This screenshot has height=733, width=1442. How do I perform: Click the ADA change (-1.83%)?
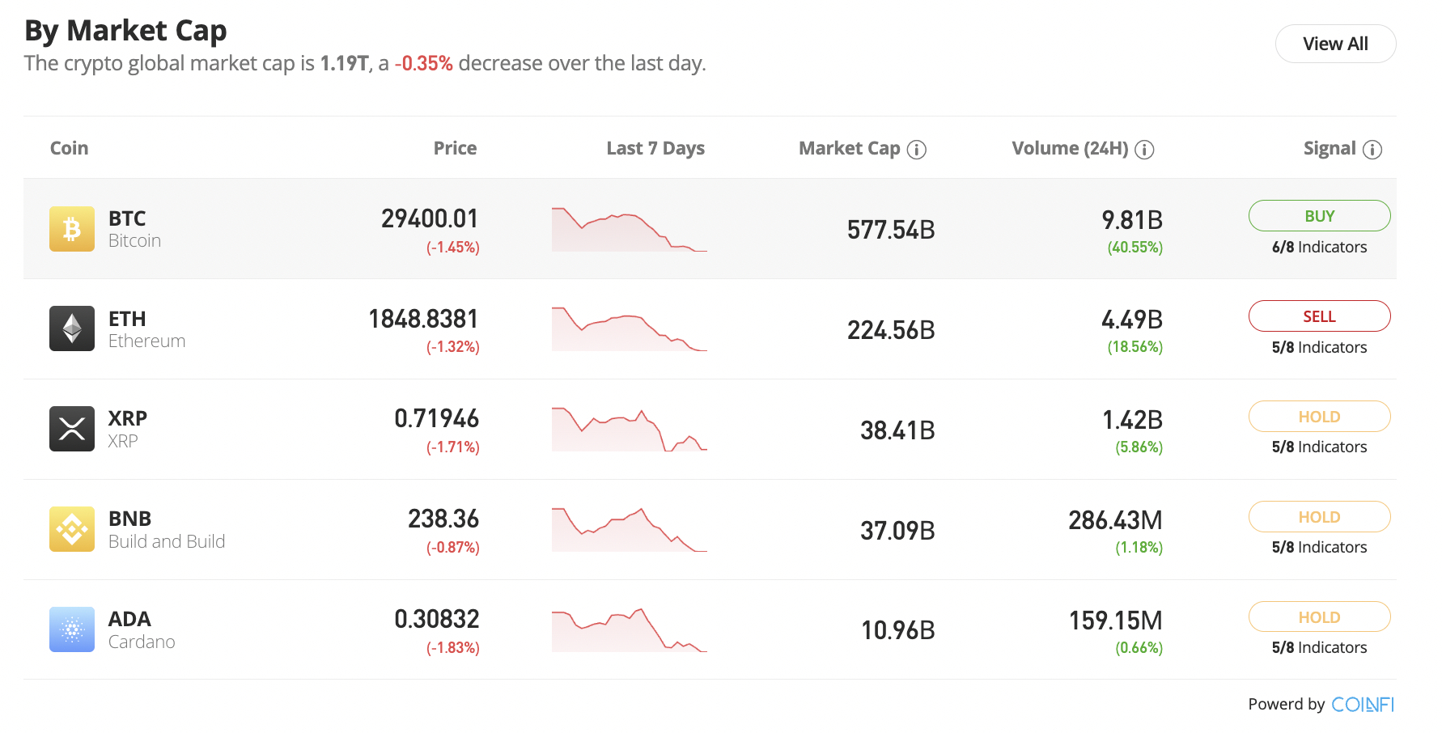(x=453, y=648)
